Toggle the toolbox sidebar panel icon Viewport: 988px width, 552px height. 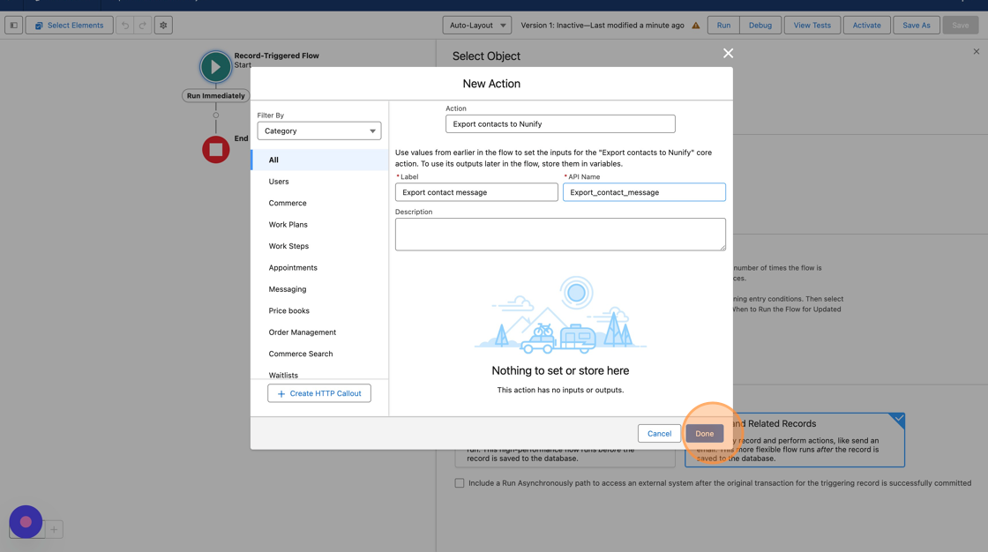coord(14,26)
